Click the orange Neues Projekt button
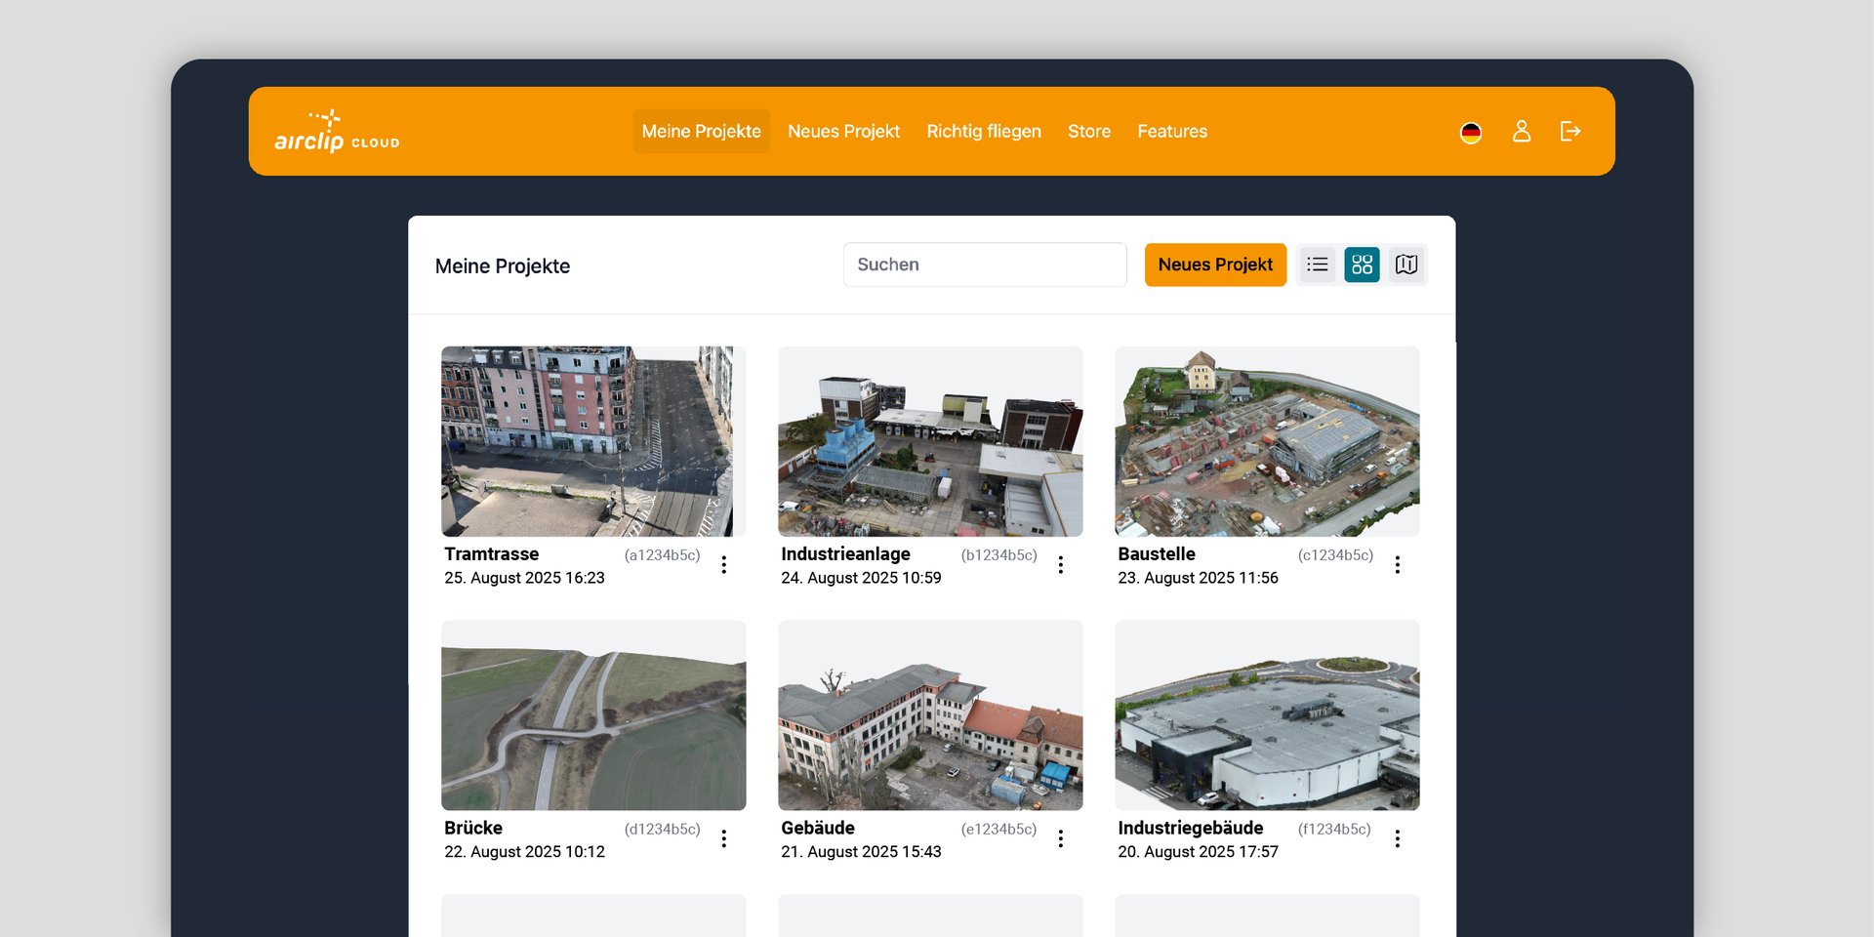Screen dimensions: 1874x937 (x=1215, y=265)
